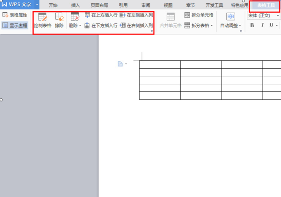
Task: Click the 合并单元格 merge cells icon
Action: tap(170, 17)
